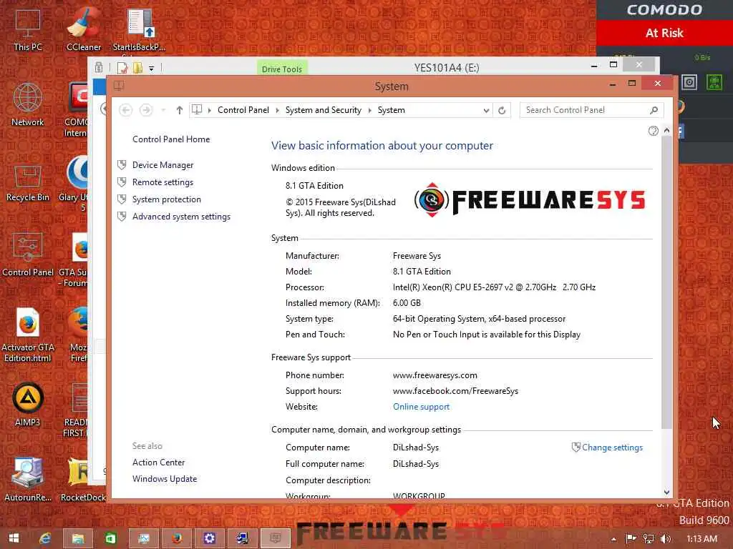The width and height of the screenshot is (733, 549).
Task: Click the Comodo widget square target icon
Action: click(x=689, y=83)
